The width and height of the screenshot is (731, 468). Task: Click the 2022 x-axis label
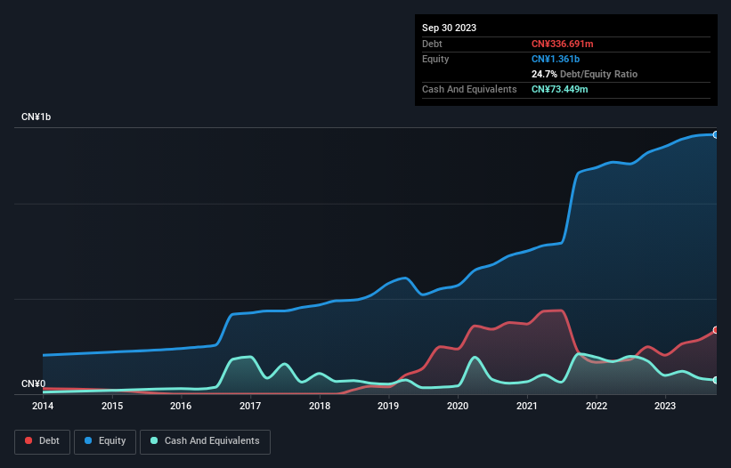(x=597, y=406)
